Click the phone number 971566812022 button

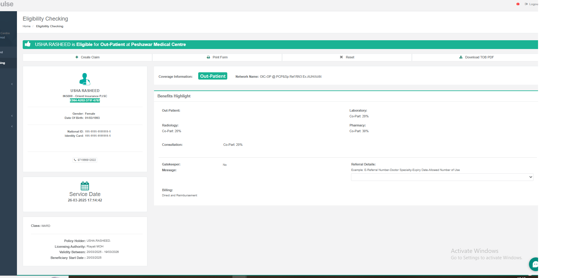(x=85, y=160)
